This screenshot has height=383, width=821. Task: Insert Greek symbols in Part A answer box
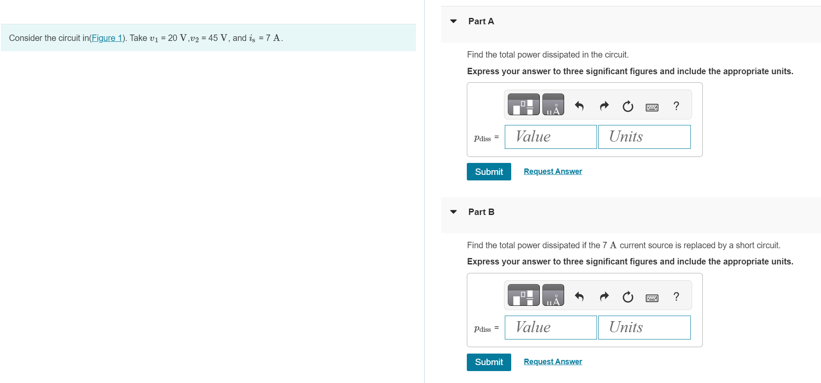(553, 104)
